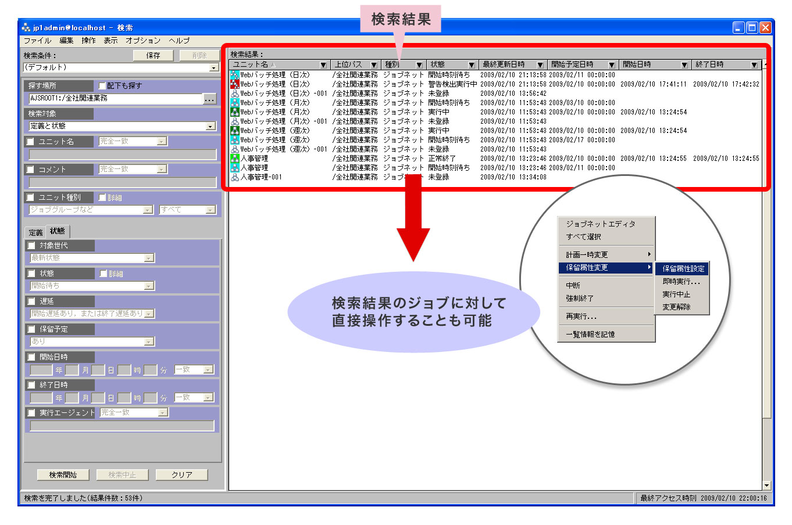Tick the ユニット名 condition checkbox
792x525 pixels.
pos(31,142)
